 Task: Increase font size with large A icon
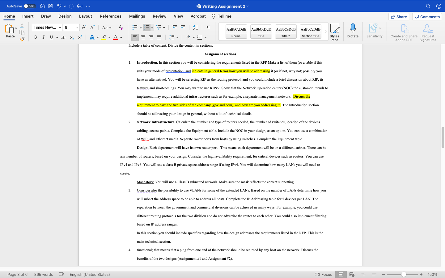click(x=84, y=27)
